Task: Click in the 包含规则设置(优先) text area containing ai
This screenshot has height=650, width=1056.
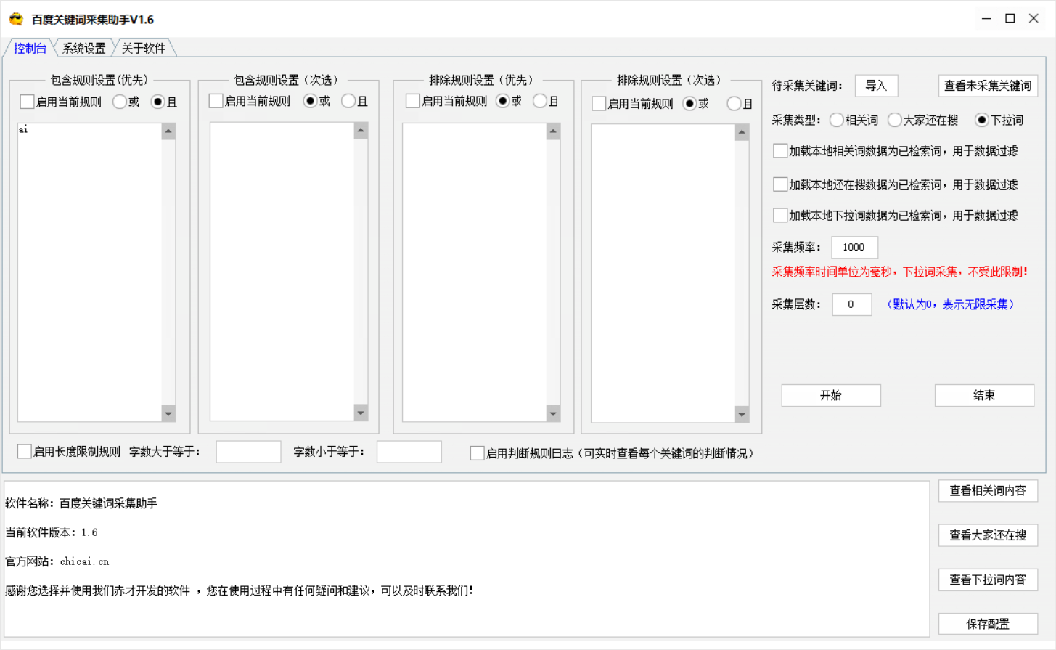Action: pos(89,272)
